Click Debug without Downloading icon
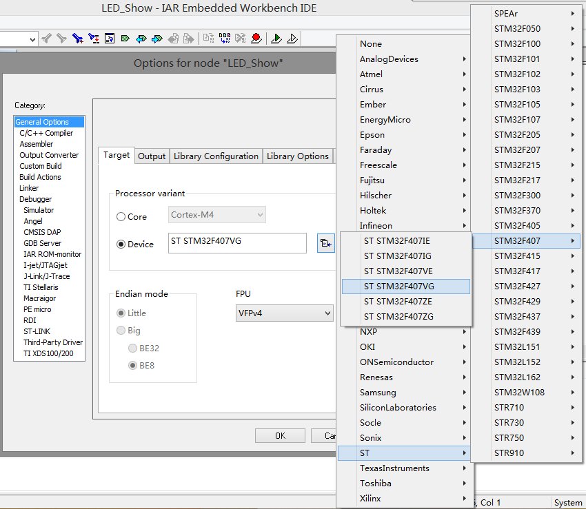The image size is (586, 509). (292, 38)
